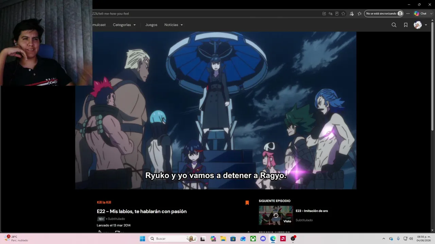
Task: Open the OneDrive tray icon
Action: tap(391, 239)
